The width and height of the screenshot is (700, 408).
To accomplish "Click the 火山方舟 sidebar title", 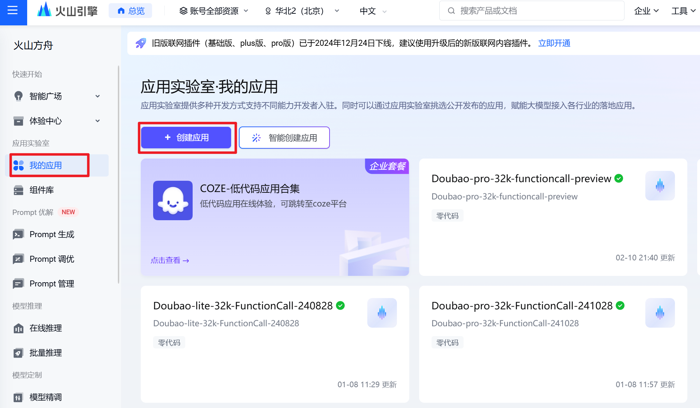I will [33, 45].
